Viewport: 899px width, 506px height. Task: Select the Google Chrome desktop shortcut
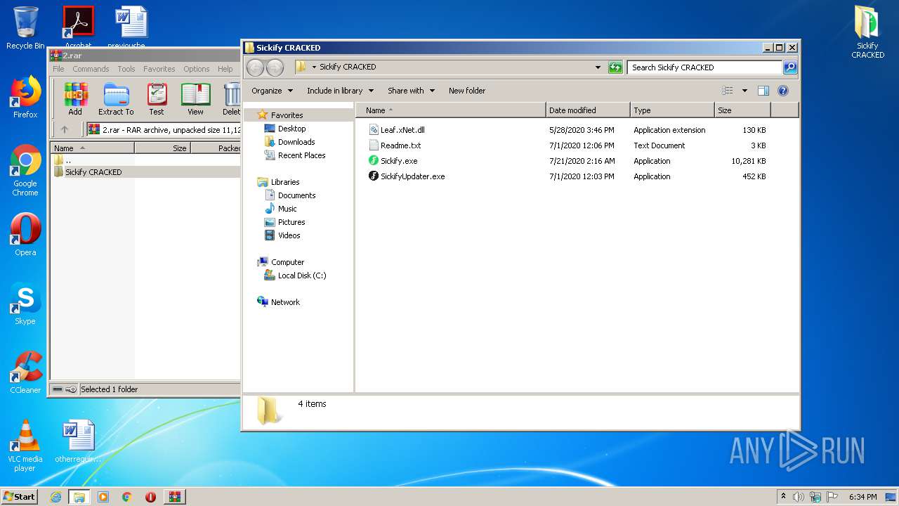[x=25, y=171]
